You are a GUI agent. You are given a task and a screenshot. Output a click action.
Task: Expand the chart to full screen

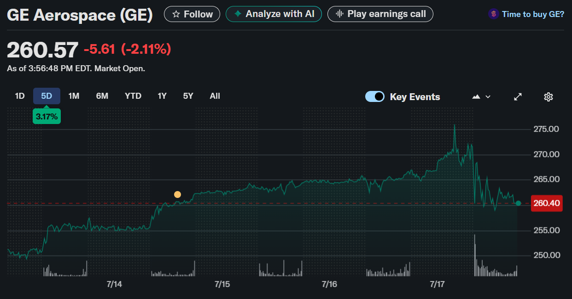point(518,97)
